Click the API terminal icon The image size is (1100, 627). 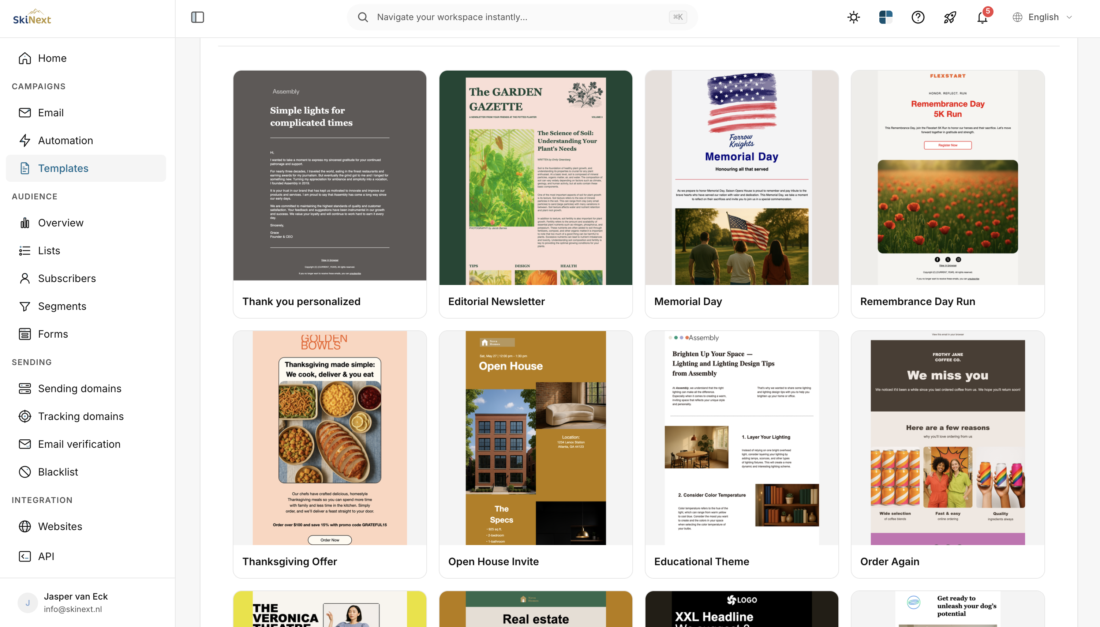click(x=25, y=556)
